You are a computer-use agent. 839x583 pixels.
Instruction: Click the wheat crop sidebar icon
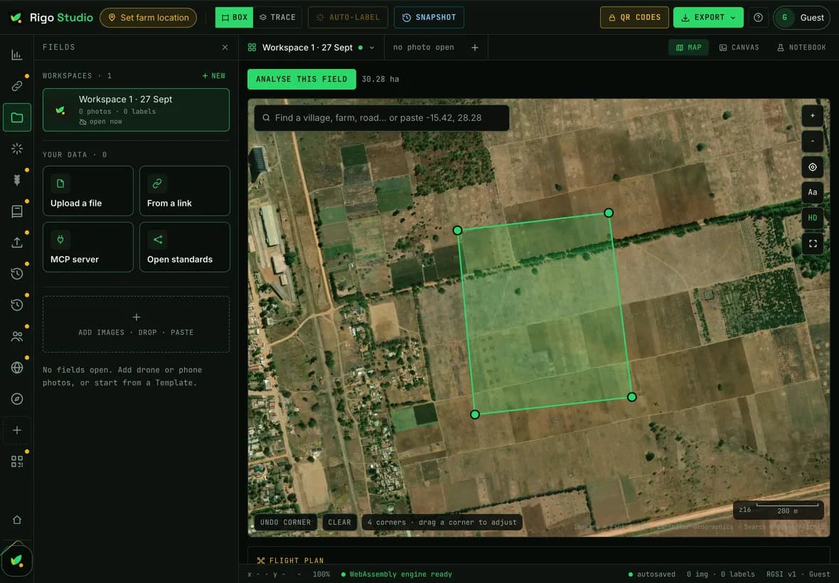click(16, 180)
